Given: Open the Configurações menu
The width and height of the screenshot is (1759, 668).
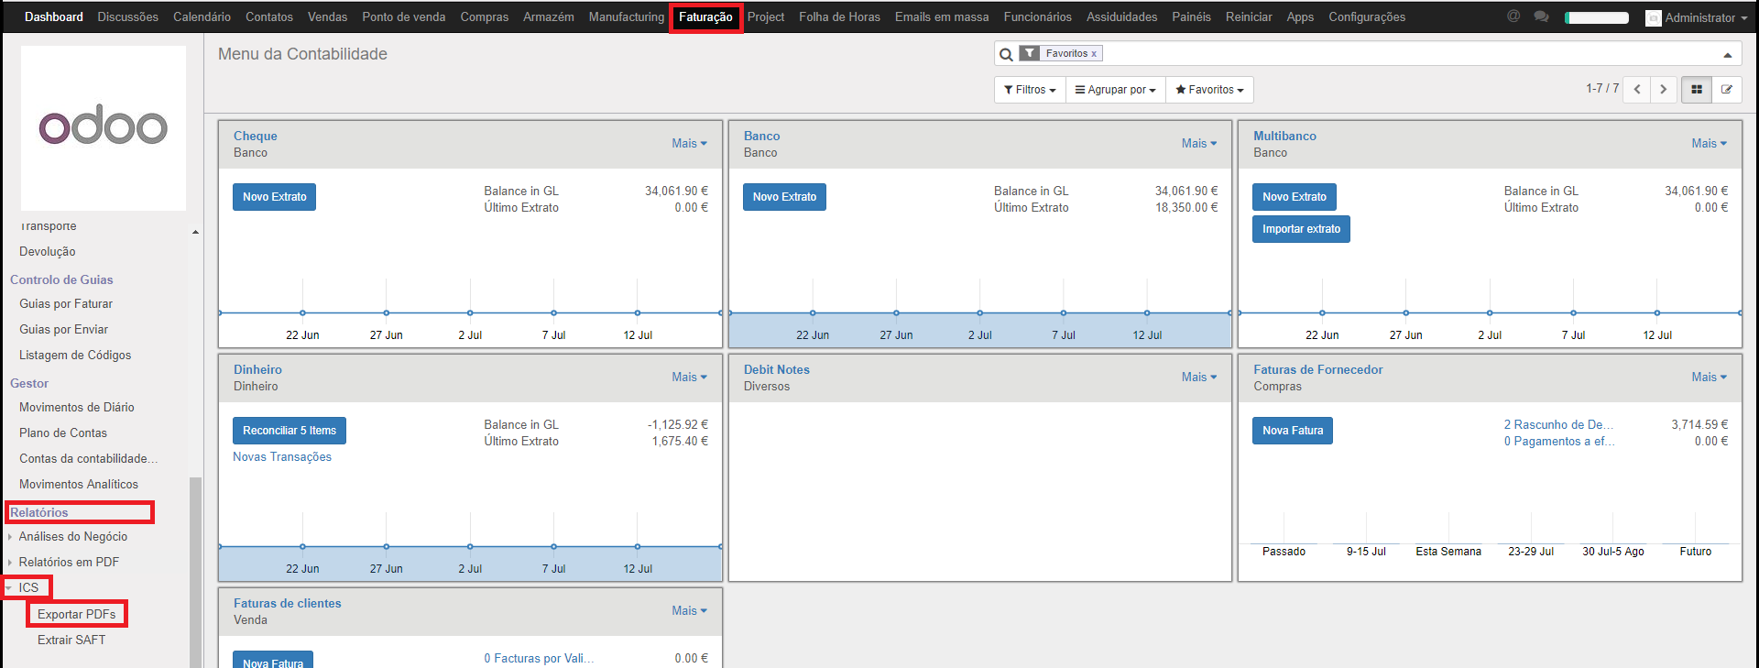Looking at the screenshot, I should pos(1367,16).
